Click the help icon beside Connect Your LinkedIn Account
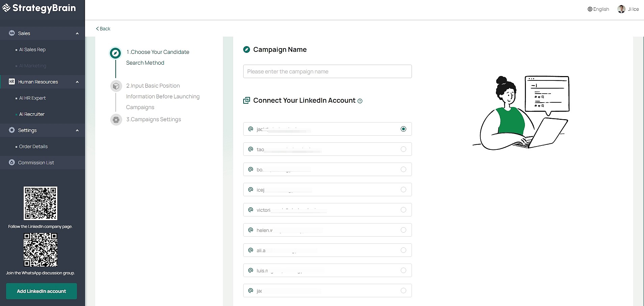The width and height of the screenshot is (644, 306). (360, 101)
